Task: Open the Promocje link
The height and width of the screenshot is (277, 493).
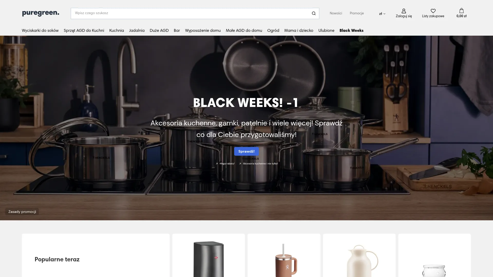Action: [357, 13]
